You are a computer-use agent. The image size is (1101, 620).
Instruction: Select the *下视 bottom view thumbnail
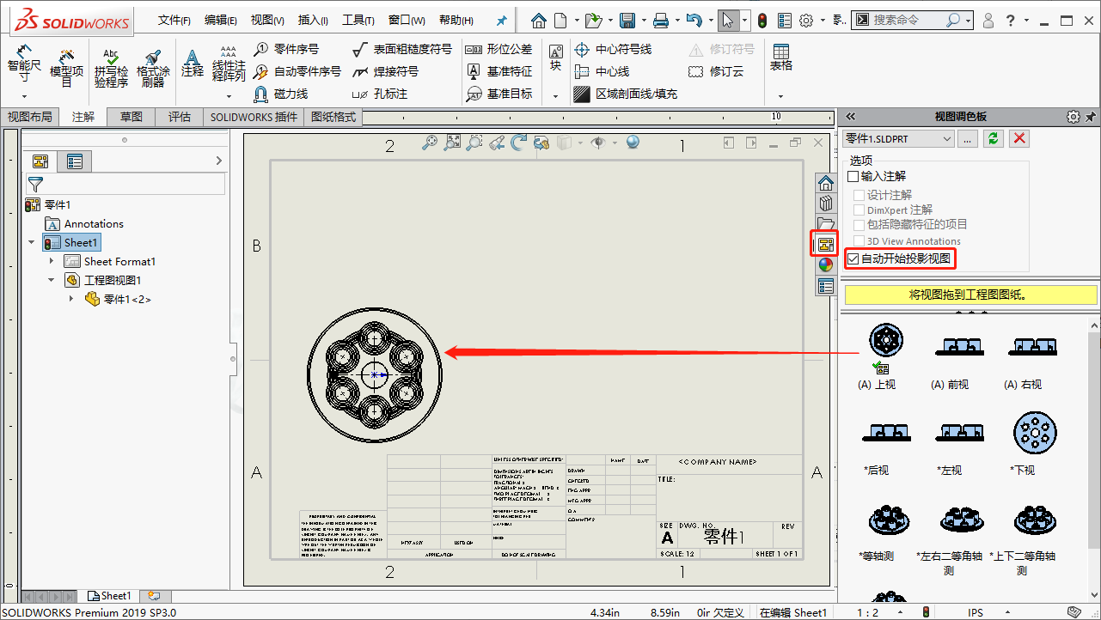(x=1034, y=434)
